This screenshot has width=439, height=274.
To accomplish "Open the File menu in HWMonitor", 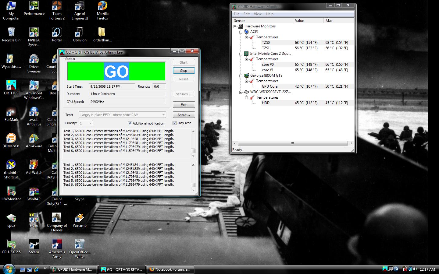I will tap(236, 14).
